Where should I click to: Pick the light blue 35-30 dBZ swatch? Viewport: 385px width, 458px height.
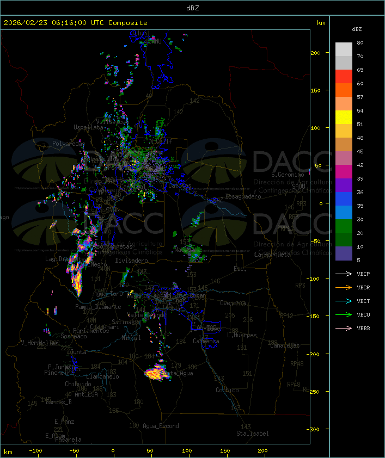click(344, 213)
